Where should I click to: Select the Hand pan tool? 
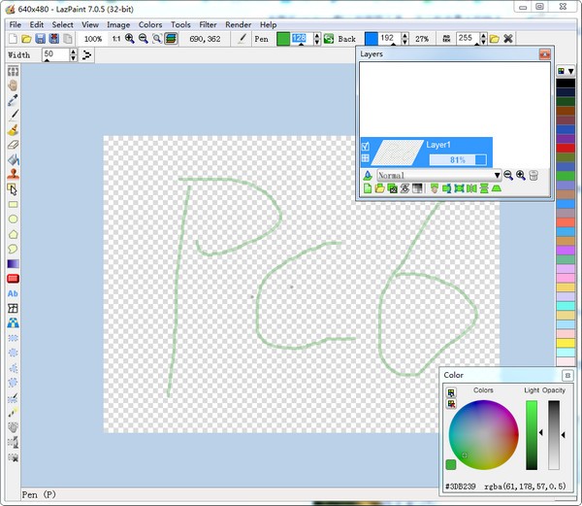(14, 85)
